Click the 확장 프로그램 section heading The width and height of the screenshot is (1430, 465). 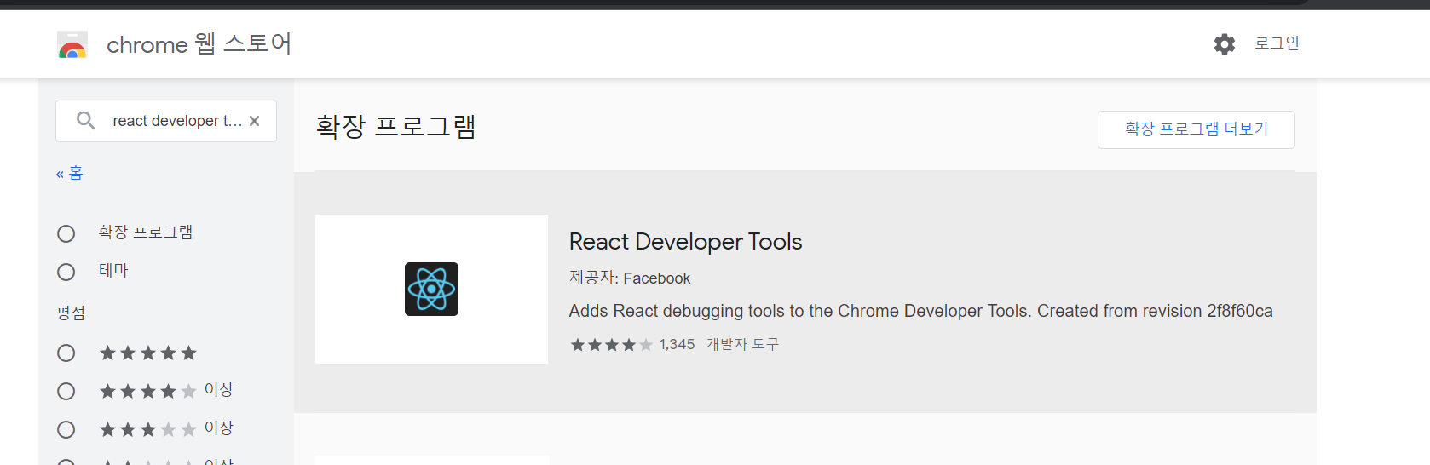tap(396, 127)
